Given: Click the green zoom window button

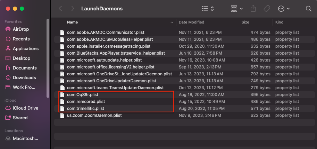Looking at the screenshot, I should [x=22, y=8].
